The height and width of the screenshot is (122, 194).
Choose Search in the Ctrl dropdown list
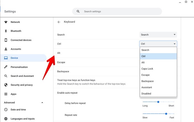click(x=158, y=50)
